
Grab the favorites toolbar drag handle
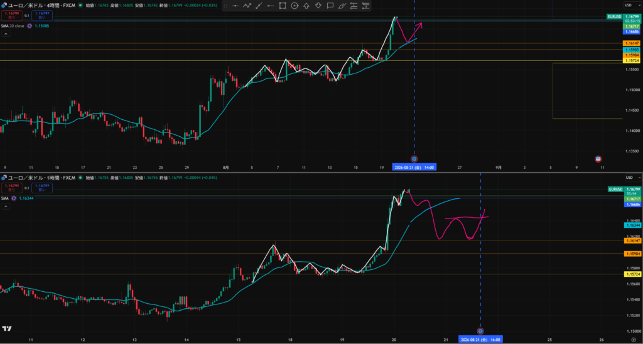point(225,6)
